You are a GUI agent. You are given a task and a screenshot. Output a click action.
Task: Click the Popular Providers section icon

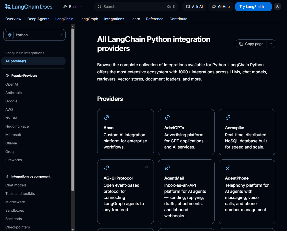pos(7,76)
